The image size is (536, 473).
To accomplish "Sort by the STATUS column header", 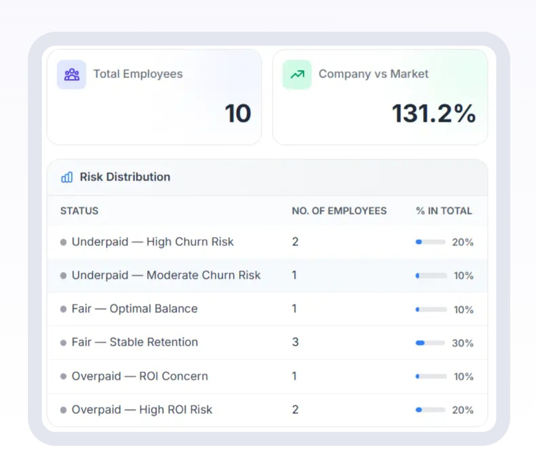I will pos(79,211).
